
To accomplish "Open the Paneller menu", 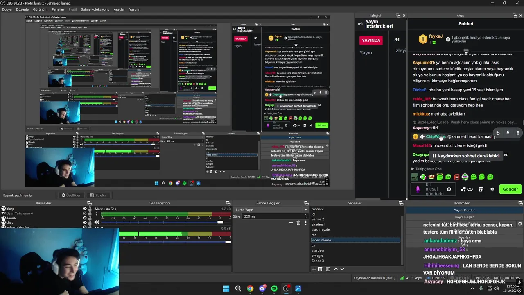I will [58, 9].
